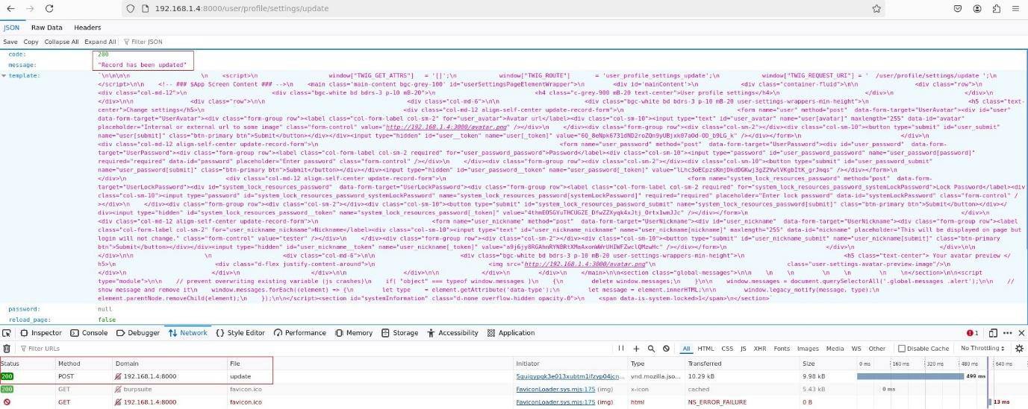Switch to the Headers viewer tab
1028x409 pixels.
pyautogui.click(x=87, y=28)
